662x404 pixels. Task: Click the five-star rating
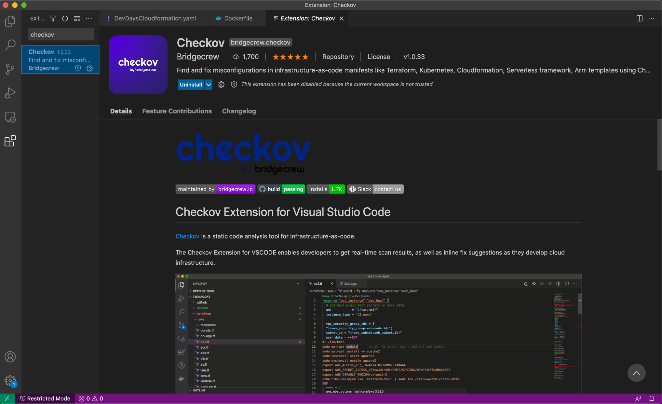pyautogui.click(x=290, y=57)
